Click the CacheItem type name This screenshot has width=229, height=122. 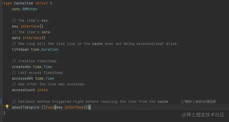(24, 3)
